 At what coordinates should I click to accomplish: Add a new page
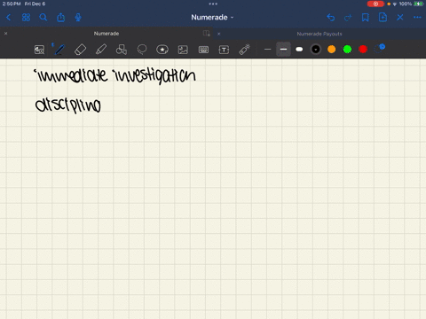383,18
